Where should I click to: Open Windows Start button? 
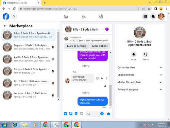click(4, 125)
